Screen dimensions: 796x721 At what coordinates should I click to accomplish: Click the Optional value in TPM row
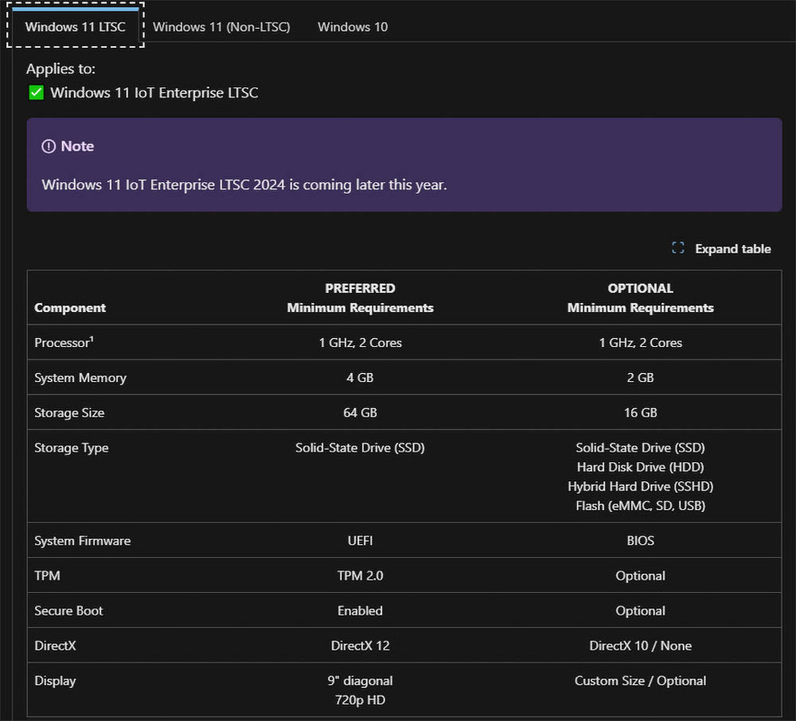coord(640,575)
